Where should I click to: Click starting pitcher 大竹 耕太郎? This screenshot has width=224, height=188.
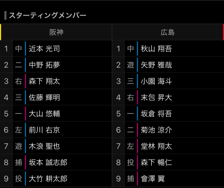(48, 179)
